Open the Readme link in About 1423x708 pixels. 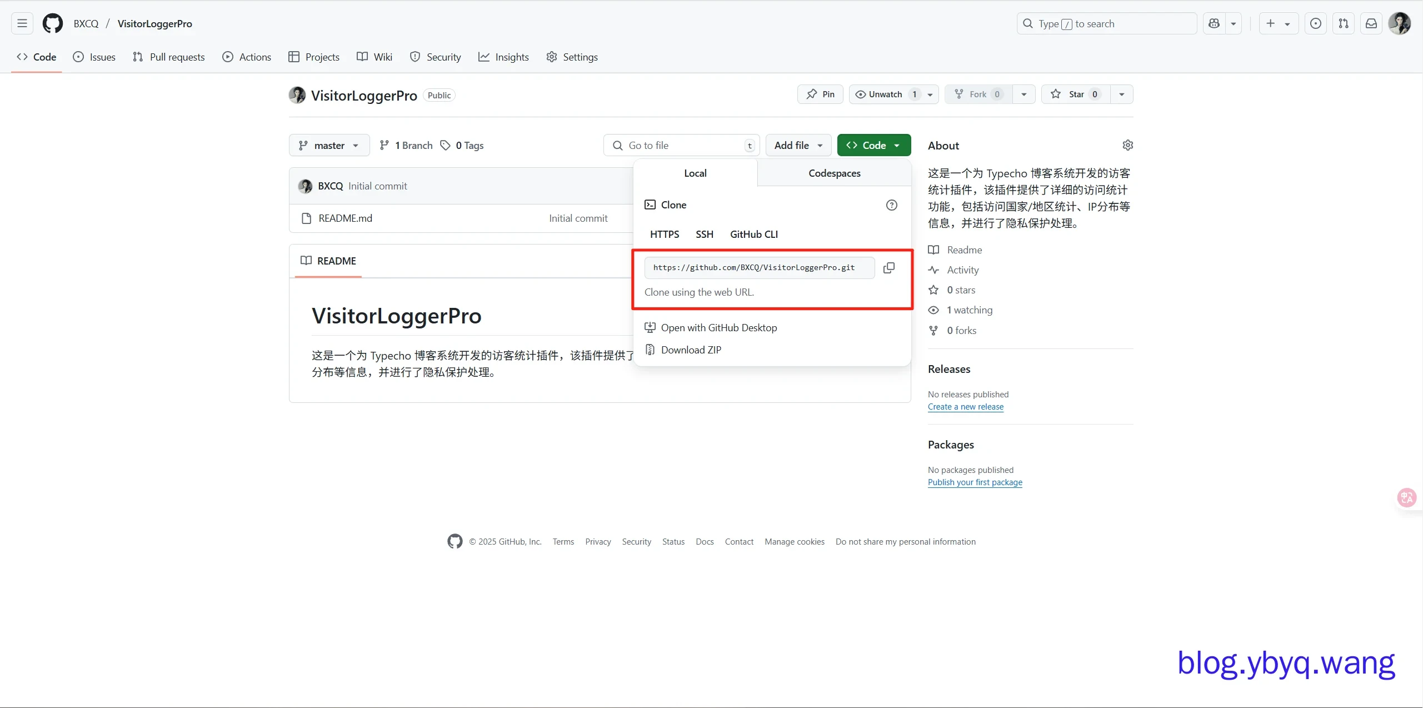955,250
